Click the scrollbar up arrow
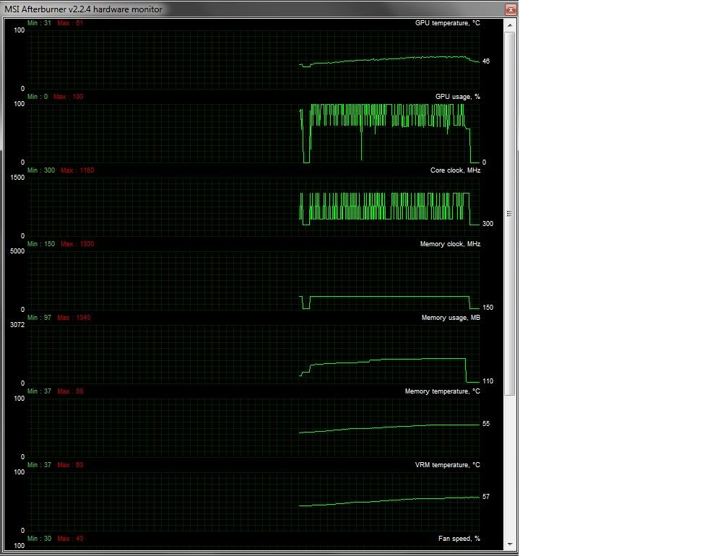728x556 pixels. [x=510, y=25]
